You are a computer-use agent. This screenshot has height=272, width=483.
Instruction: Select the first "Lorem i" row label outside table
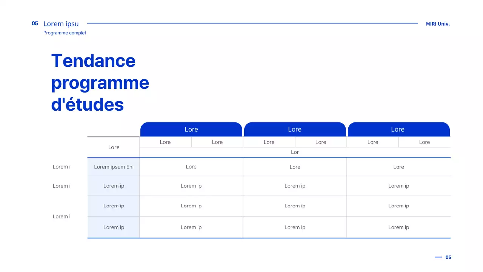(62, 167)
